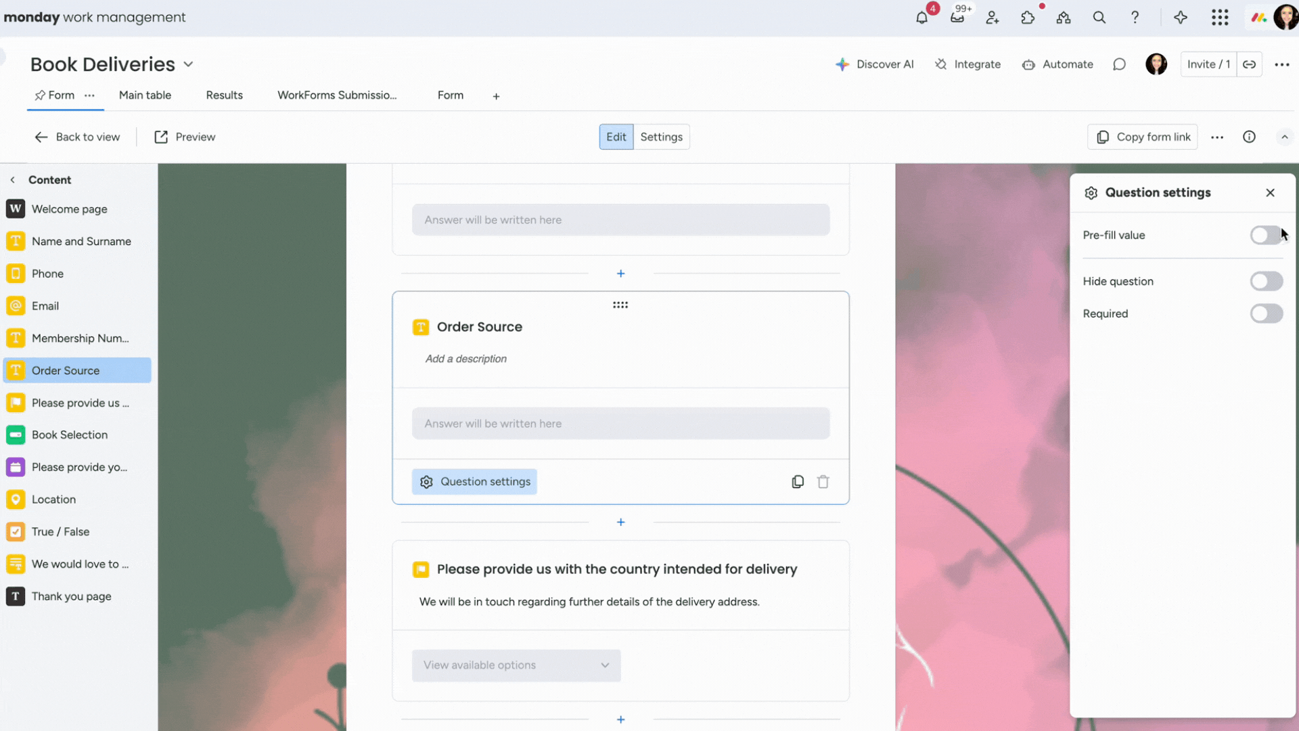This screenshot has width=1299, height=731.
Task: Open the help question mark icon
Action: (1135, 18)
